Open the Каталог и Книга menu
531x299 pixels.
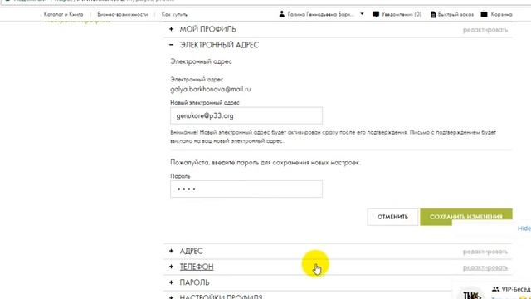[63, 14]
